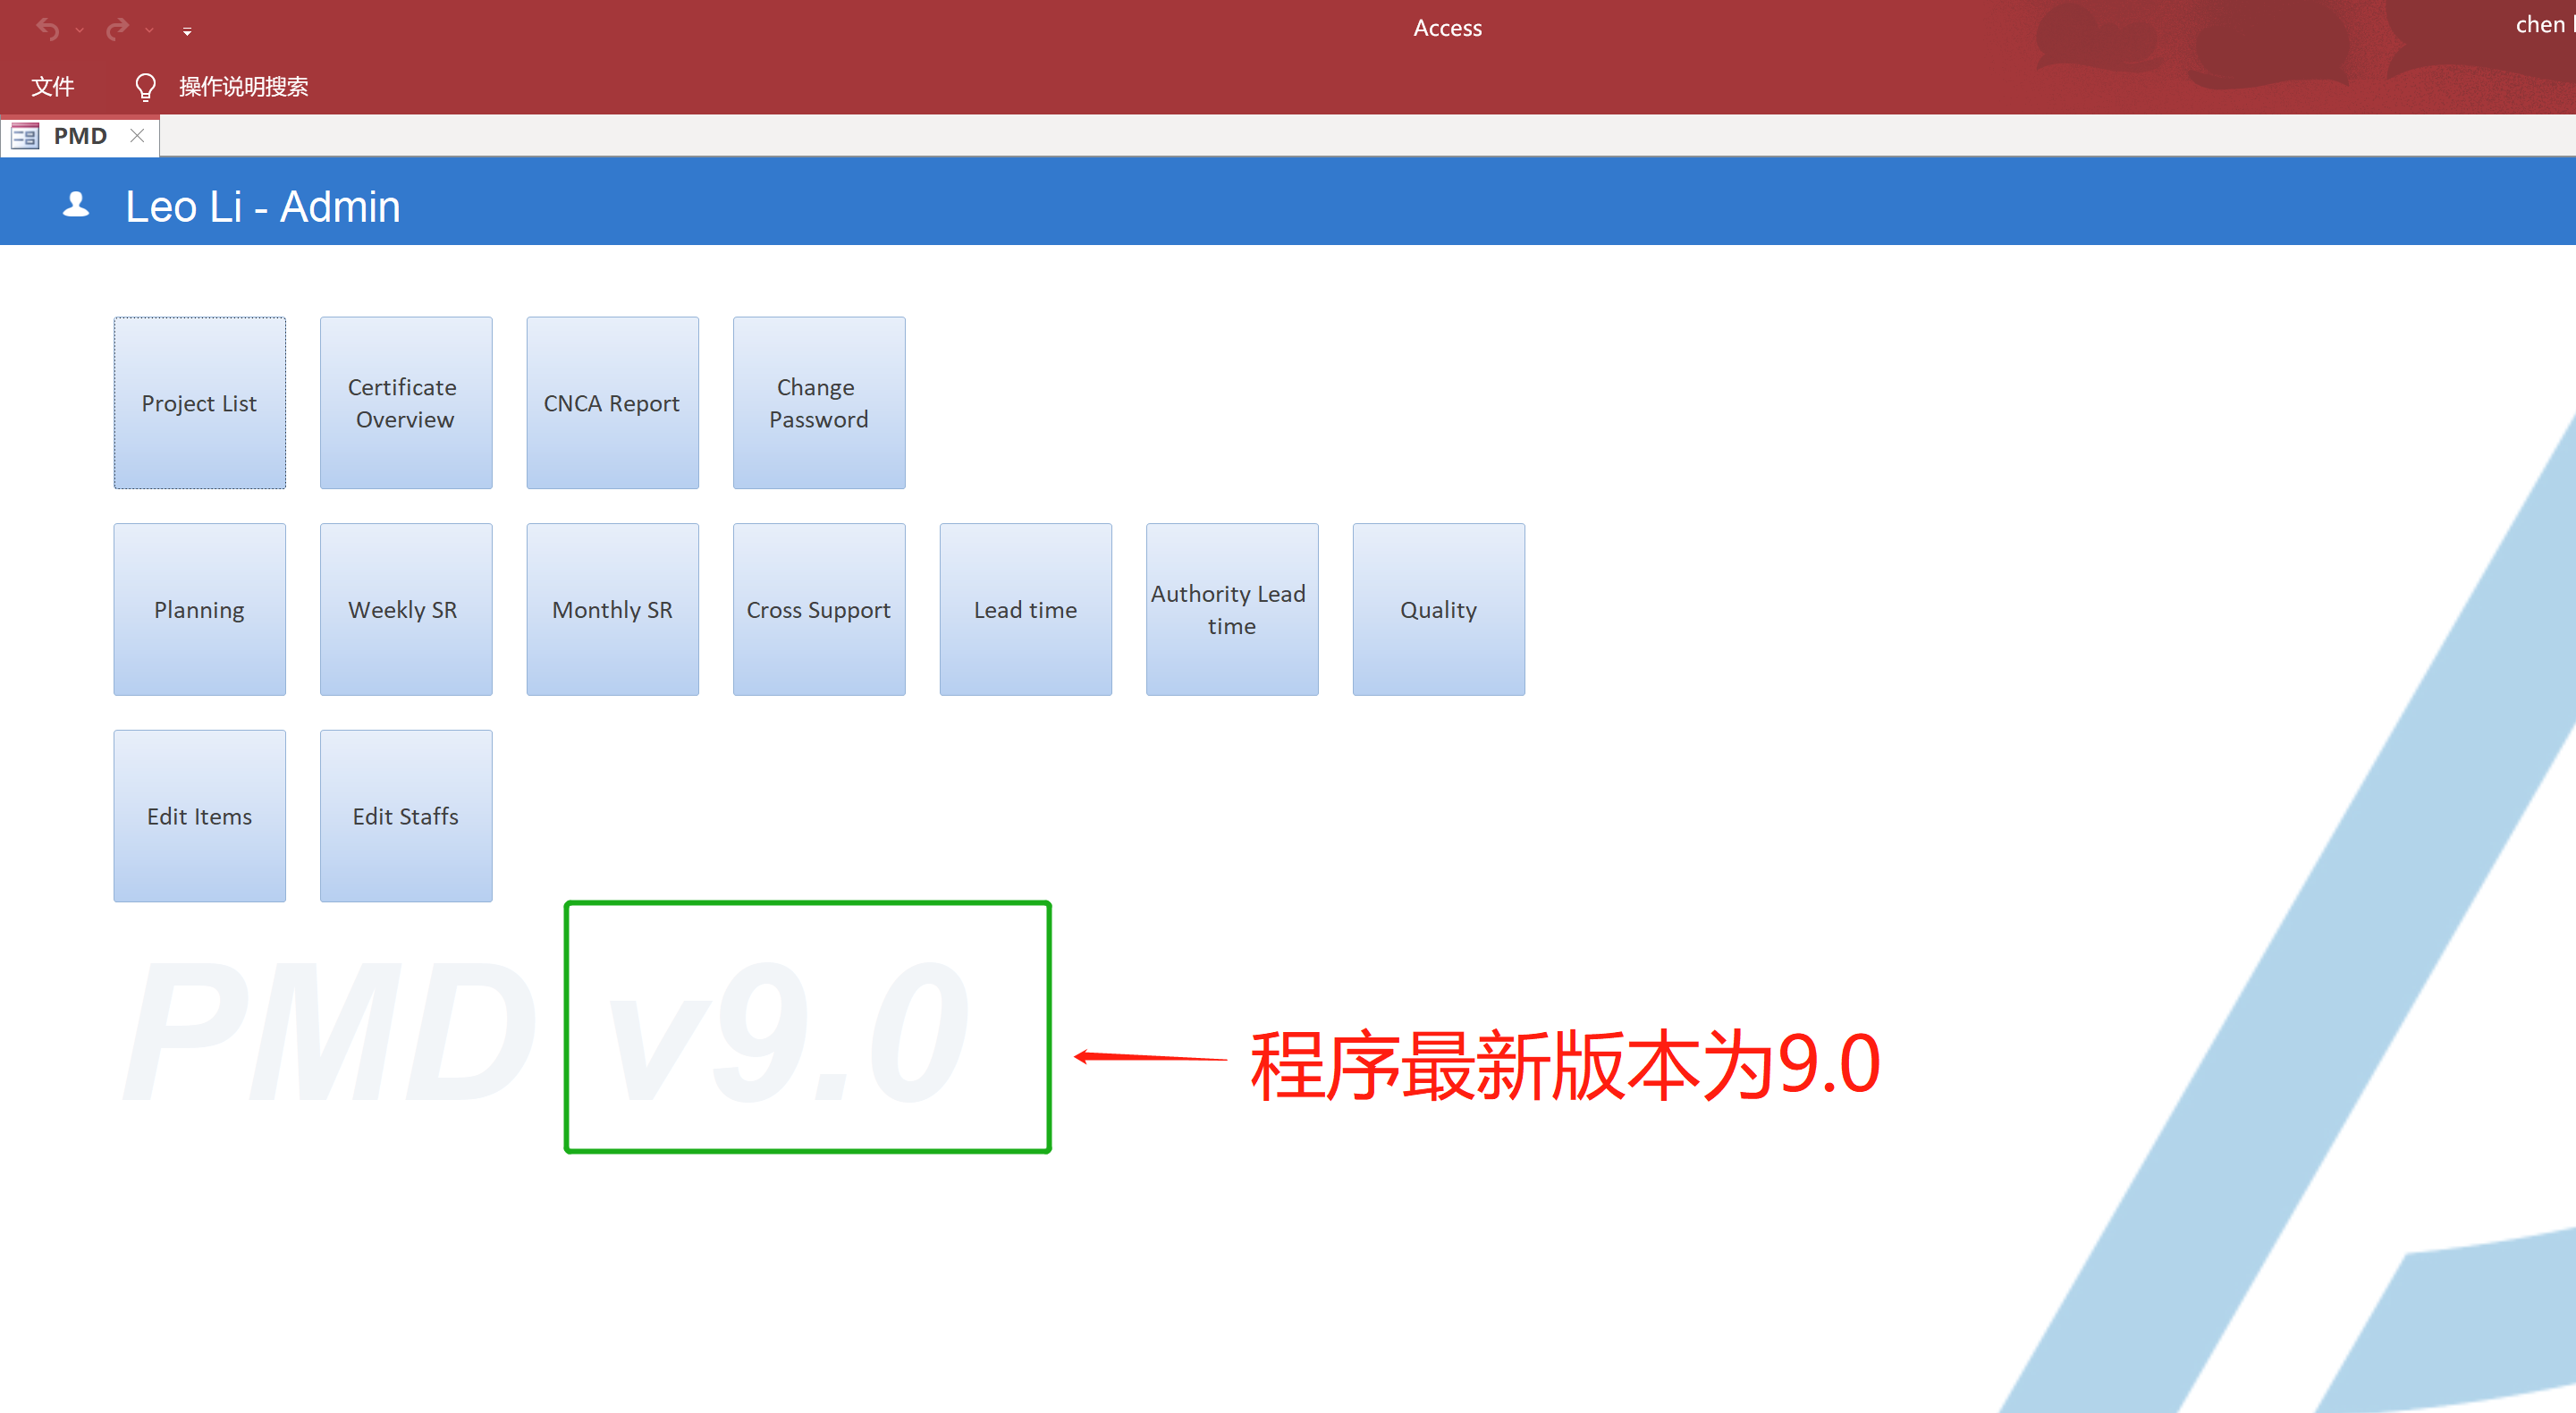This screenshot has height=1413, width=2576.
Task: View Weekly SR report
Action: [x=405, y=609]
